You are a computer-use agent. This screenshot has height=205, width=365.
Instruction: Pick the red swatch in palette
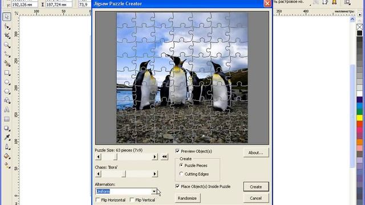[x=360, y=124]
